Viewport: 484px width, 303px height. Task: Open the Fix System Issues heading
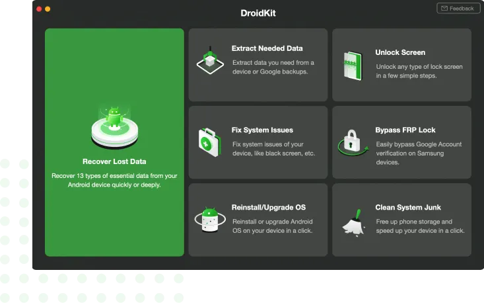(x=262, y=130)
